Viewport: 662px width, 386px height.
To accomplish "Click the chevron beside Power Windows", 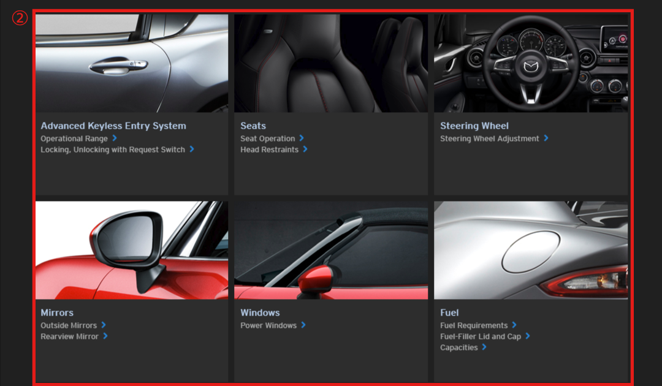I will (x=303, y=325).
